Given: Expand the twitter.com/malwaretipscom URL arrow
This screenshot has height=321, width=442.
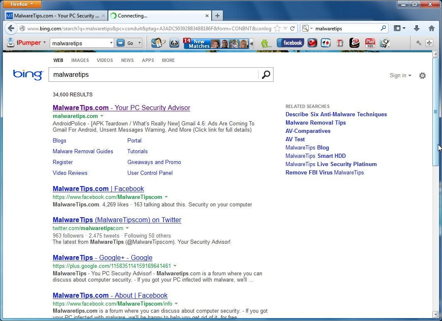Looking at the screenshot, I should (127, 228).
